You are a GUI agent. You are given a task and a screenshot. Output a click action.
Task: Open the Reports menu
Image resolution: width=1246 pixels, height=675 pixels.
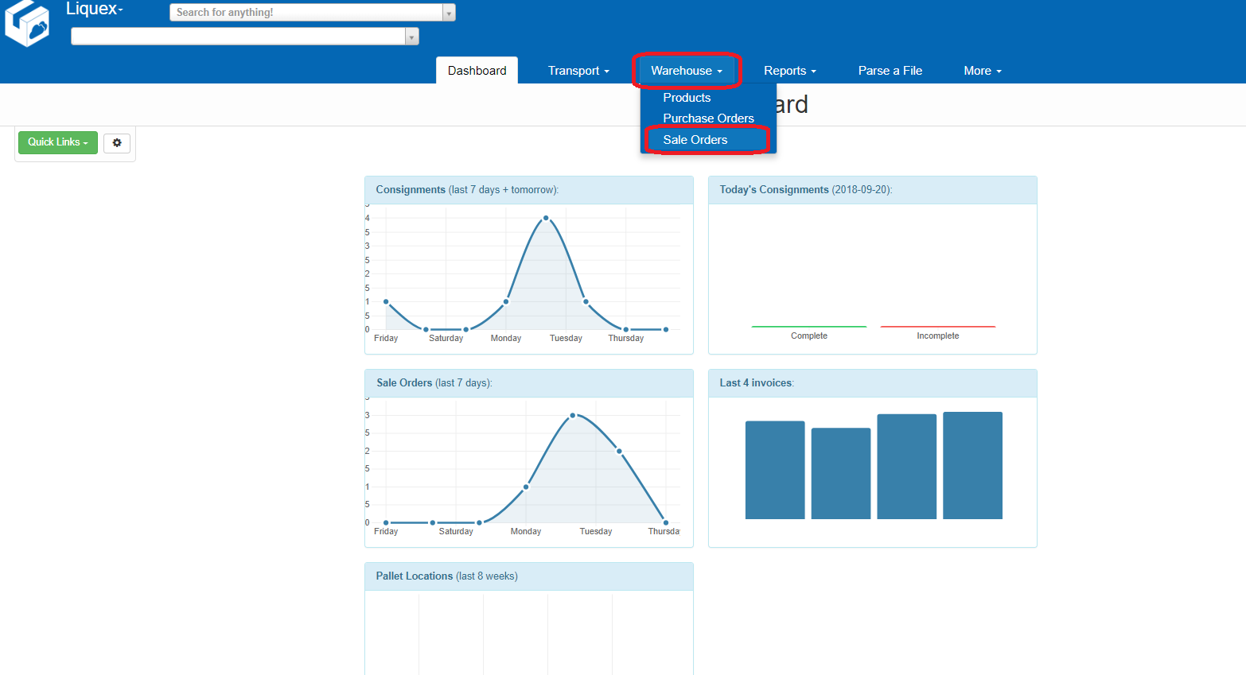(789, 71)
